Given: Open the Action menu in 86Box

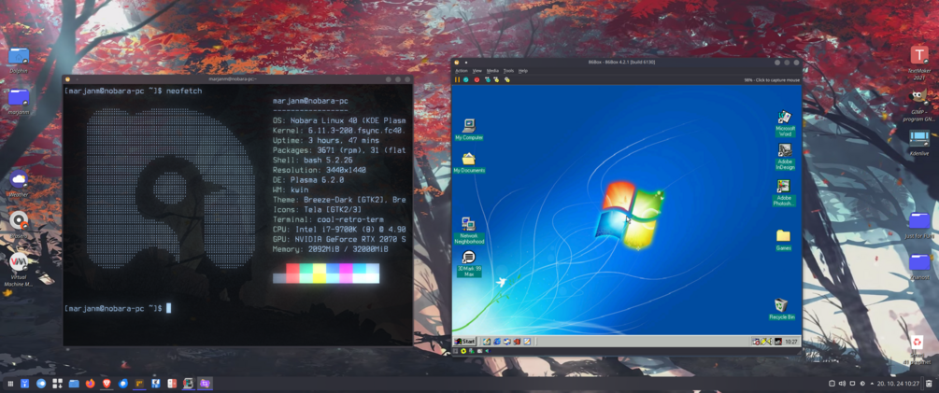Looking at the screenshot, I should point(462,71).
